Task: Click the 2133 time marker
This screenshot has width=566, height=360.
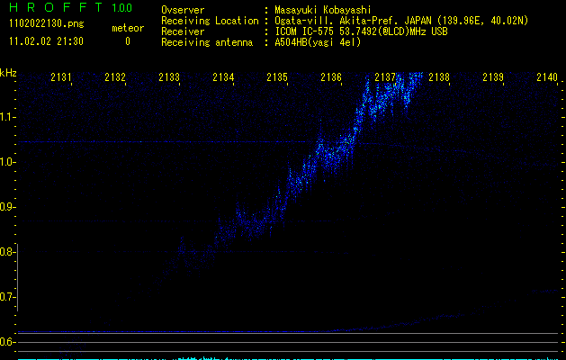Action: pos(169,77)
